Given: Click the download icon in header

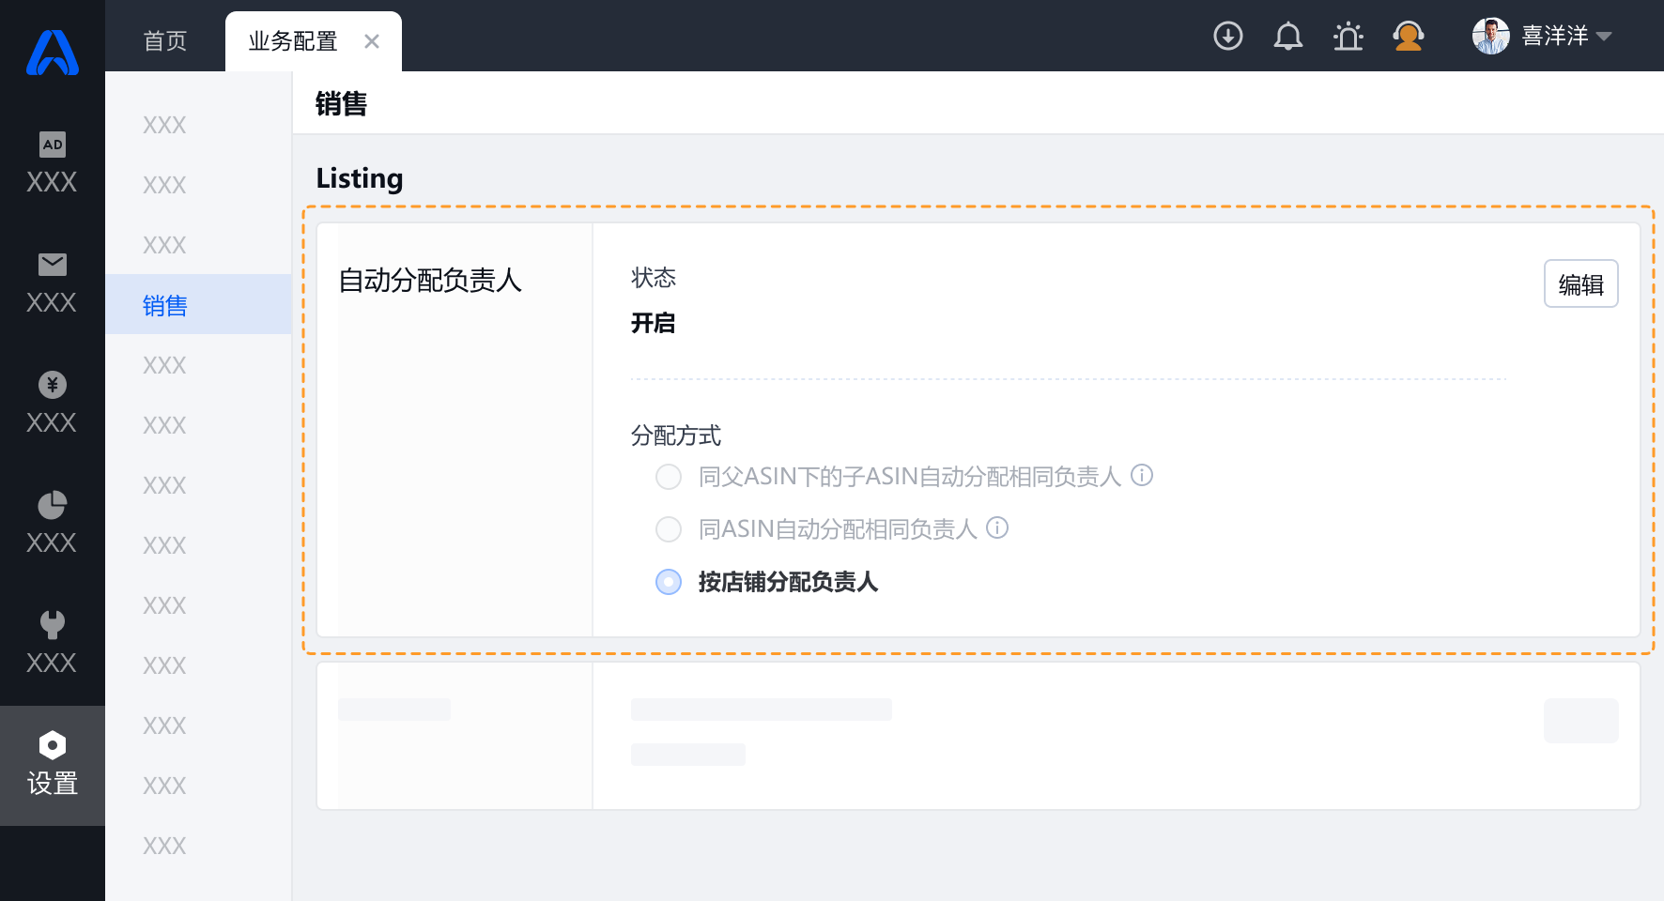Looking at the screenshot, I should click(x=1228, y=36).
